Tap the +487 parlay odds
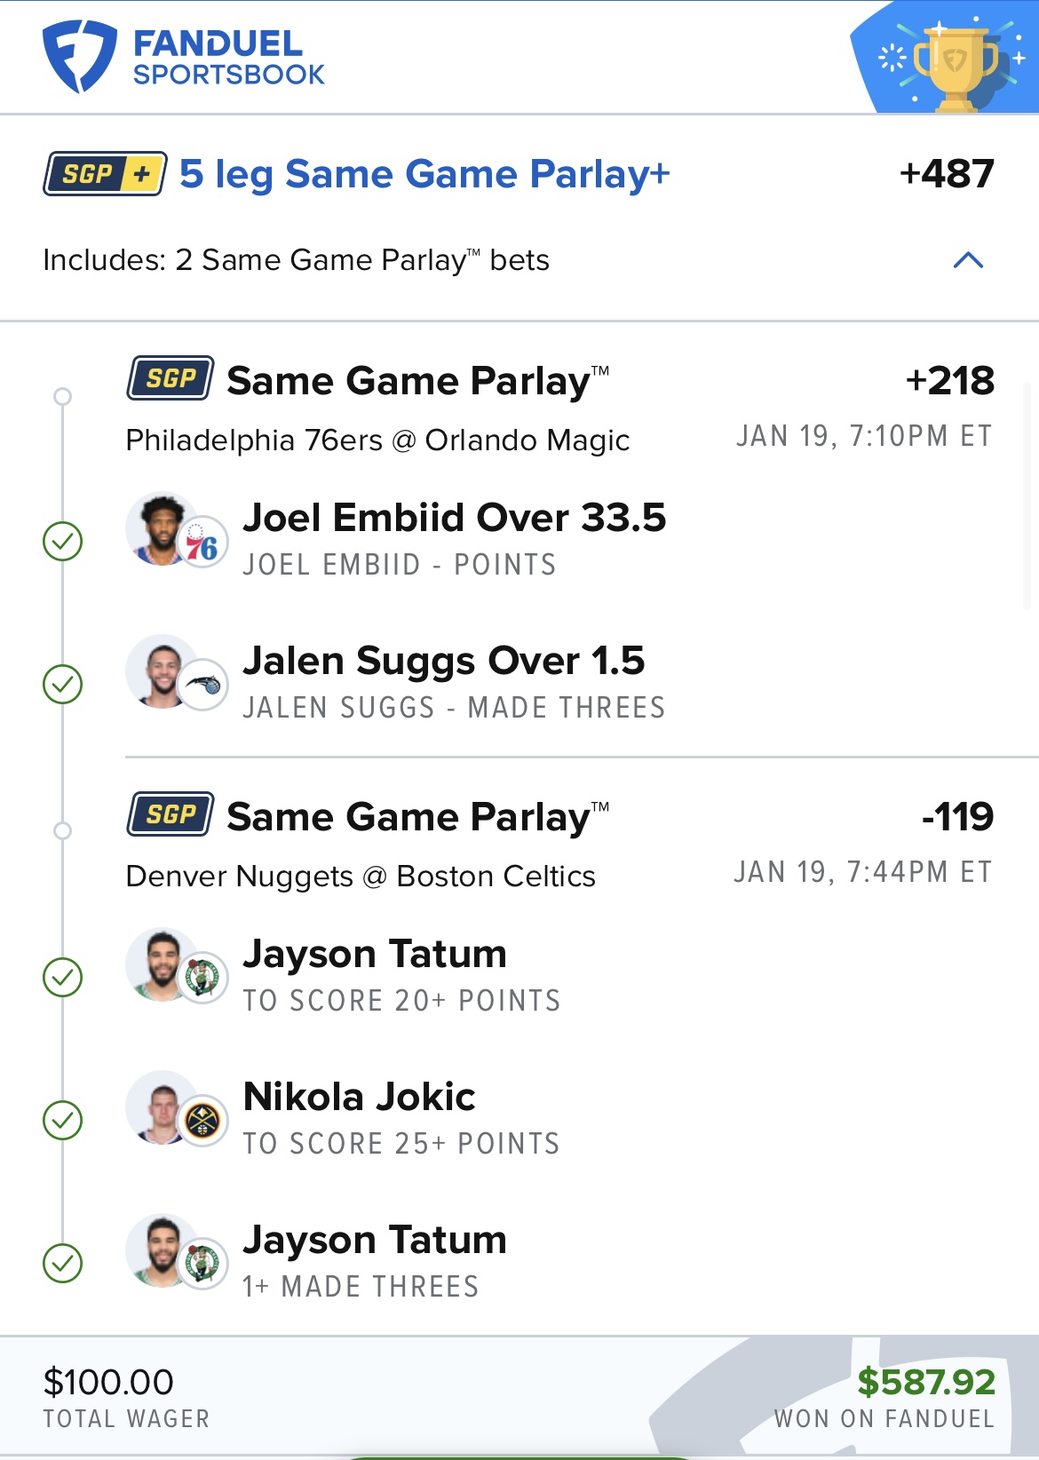Screen dimensions: 1039x1460 tap(947, 174)
